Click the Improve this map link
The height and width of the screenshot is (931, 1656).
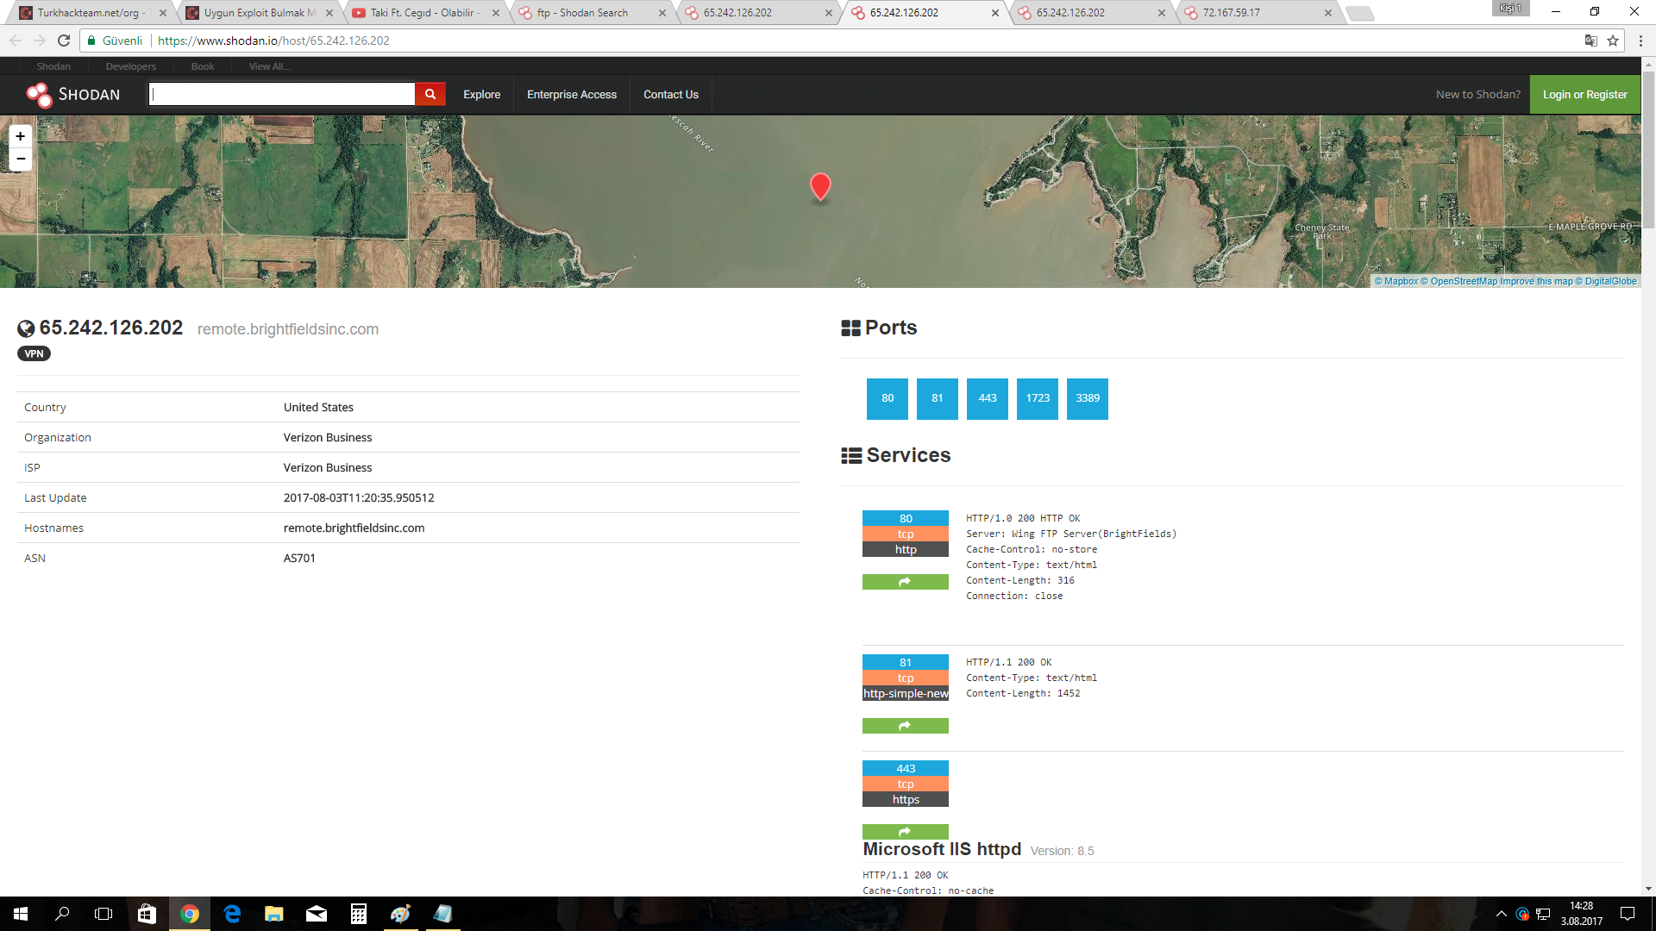coord(1536,281)
